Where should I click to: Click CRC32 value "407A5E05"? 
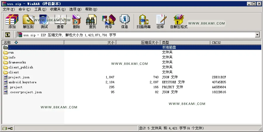pos(219,82)
